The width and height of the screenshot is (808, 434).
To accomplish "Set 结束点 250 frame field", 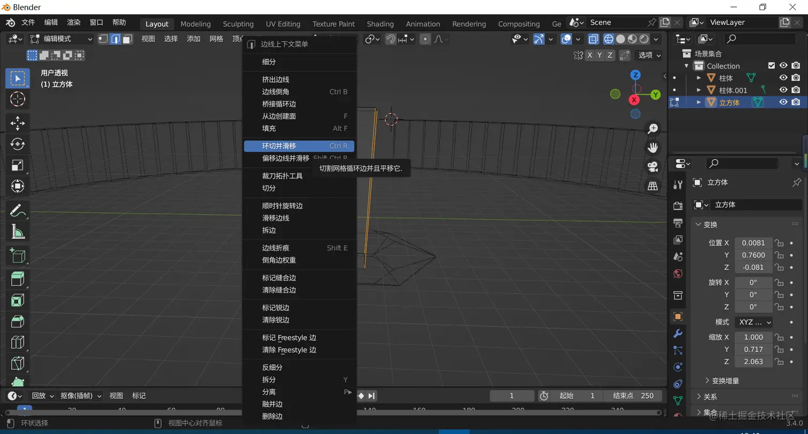I will 633,396.
